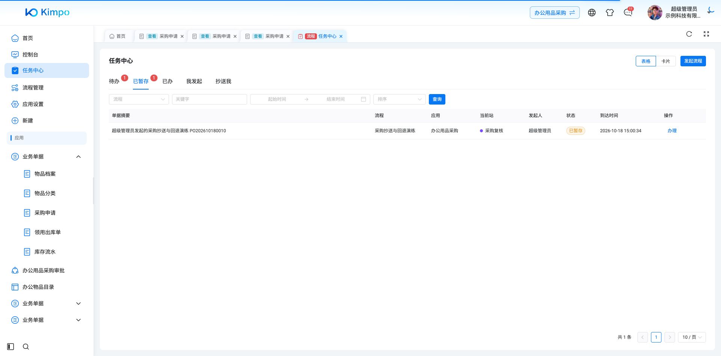The image size is (721, 356).
Task: Open 控制台 from the sidebar
Action: point(47,55)
